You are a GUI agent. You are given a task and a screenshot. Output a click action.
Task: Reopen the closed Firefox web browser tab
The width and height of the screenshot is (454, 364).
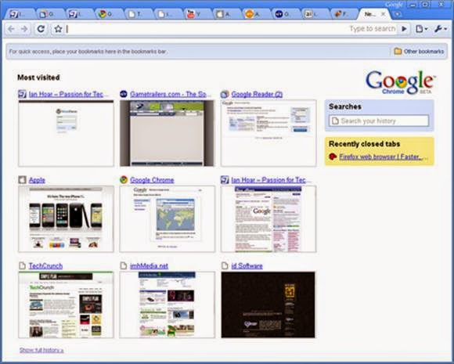[383, 157]
